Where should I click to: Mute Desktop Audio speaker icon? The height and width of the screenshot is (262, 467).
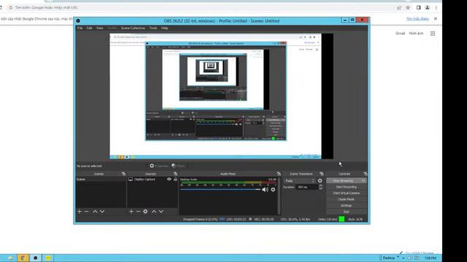coord(265,189)
